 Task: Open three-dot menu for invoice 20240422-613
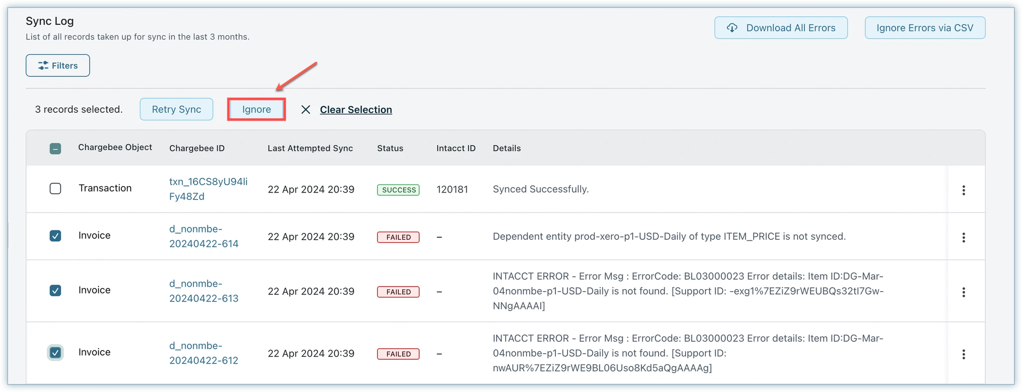pyautogui.click(x=964, y=292)
